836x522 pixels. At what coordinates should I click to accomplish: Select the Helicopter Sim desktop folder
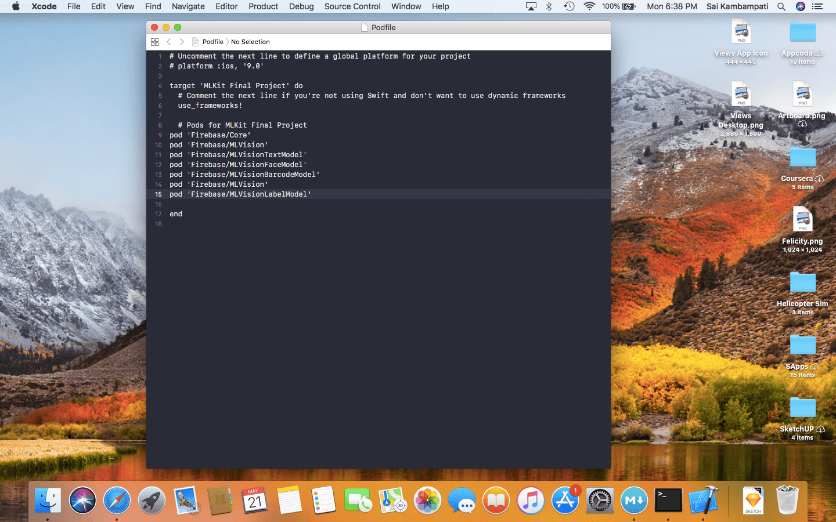(802, 283)
